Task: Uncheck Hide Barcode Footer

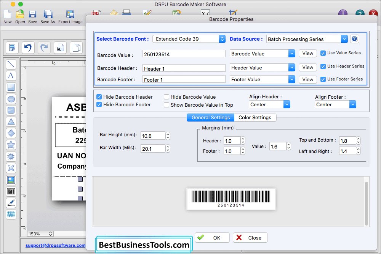Action: tap(99, 104)
